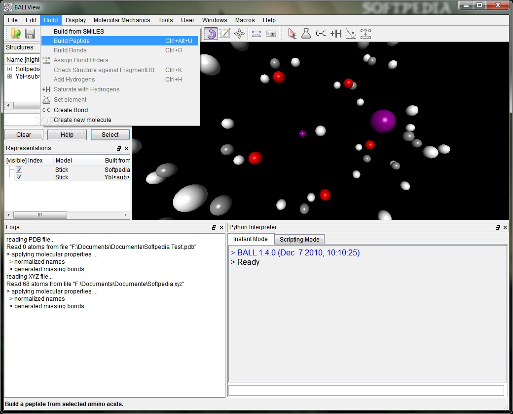Focus the Python interpreter command input field

tap(366, 390)
